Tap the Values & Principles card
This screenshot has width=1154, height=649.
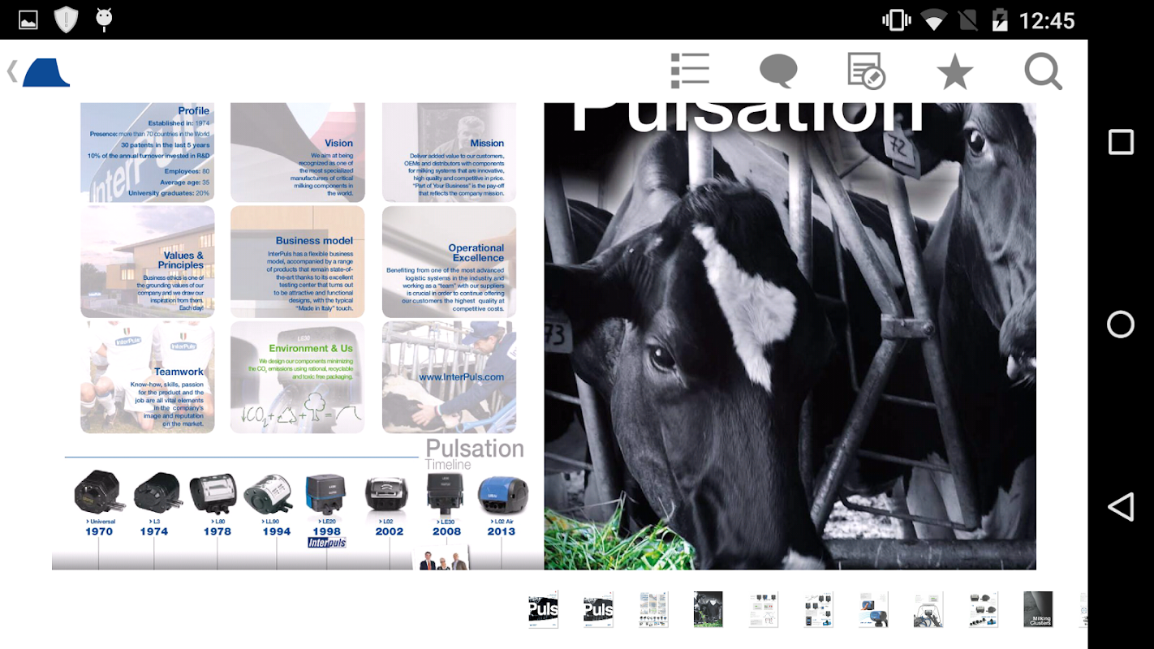coord(148,261)
